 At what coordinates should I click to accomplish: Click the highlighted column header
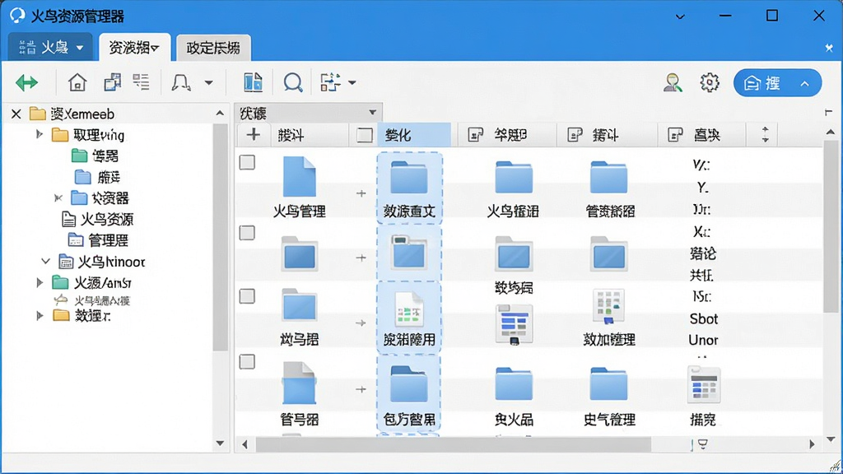(x=413, y=135)
